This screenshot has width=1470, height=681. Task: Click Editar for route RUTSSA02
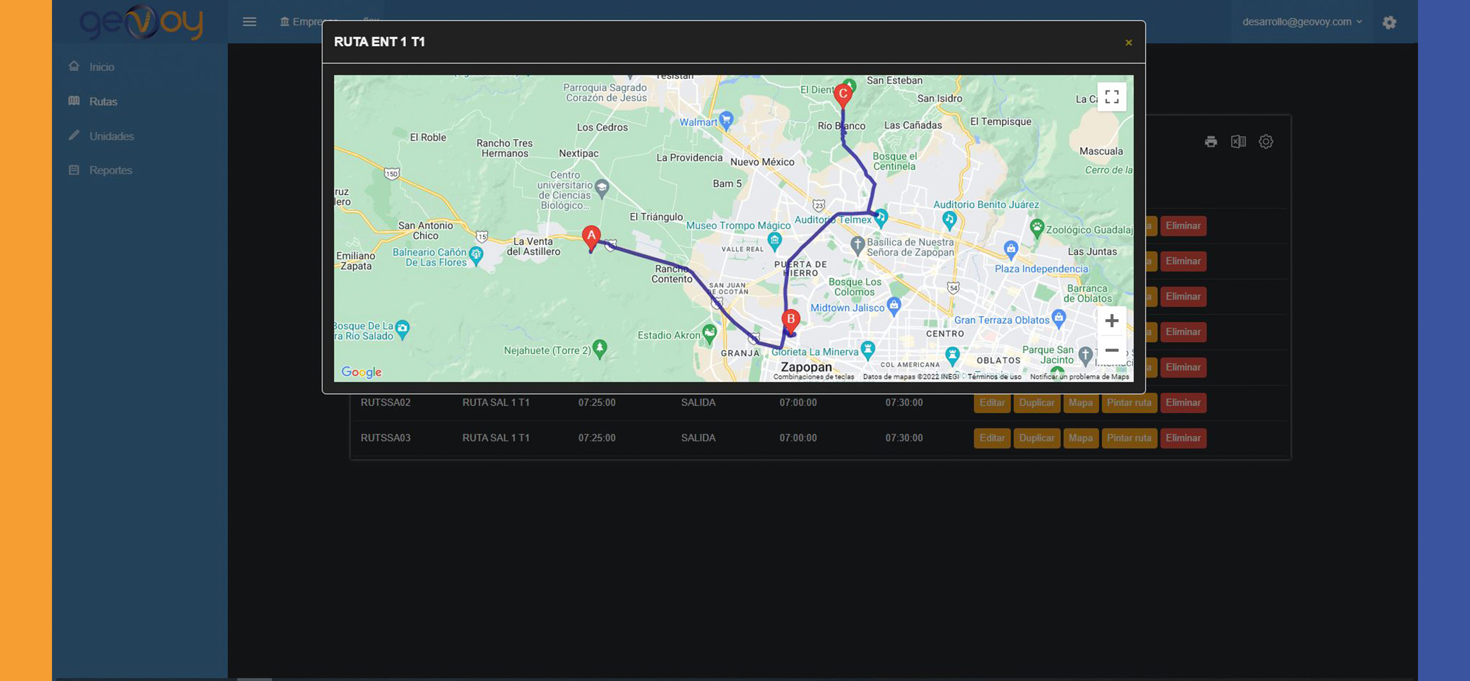(992, 402)
